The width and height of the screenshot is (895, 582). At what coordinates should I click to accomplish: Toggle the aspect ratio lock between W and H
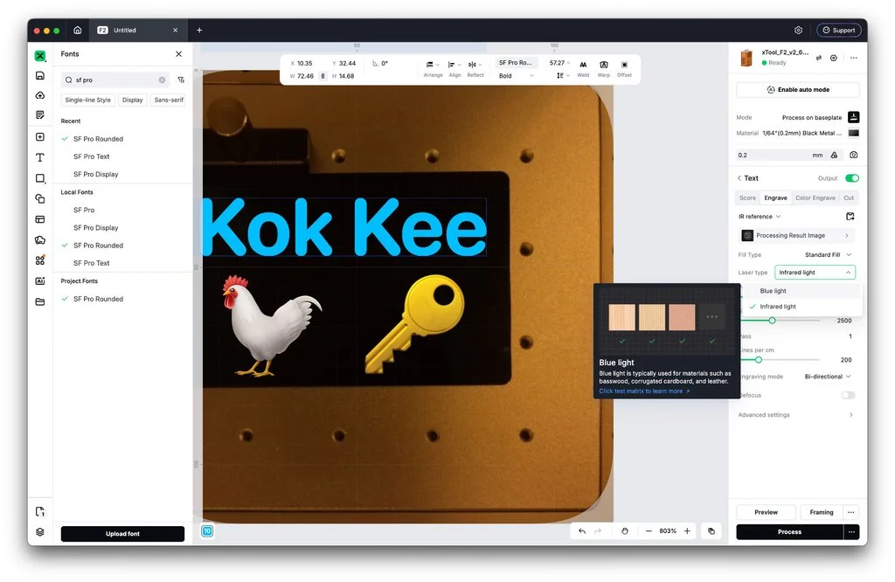coord(323,76)
